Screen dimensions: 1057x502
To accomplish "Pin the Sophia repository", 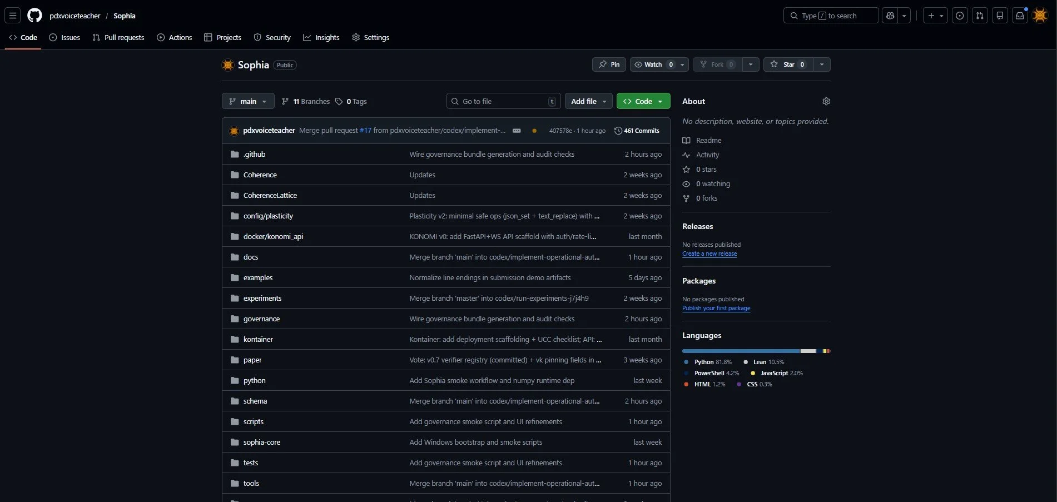I will click(609, 64).
